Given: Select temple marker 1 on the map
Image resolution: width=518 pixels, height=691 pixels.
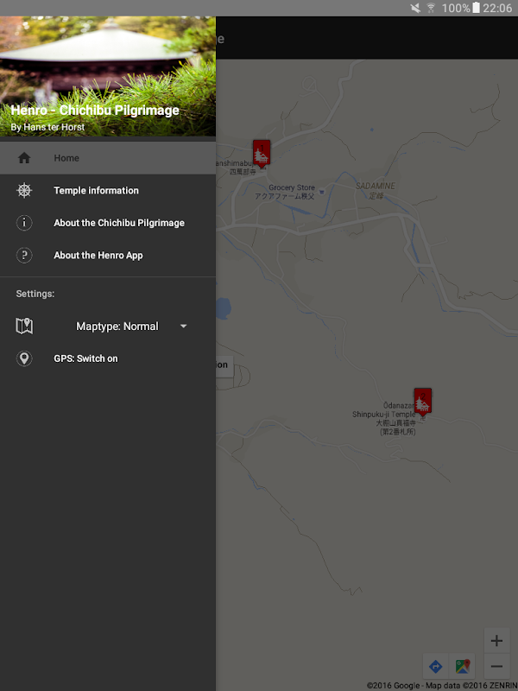Looking at the screenshot, I should coord(262,154).
